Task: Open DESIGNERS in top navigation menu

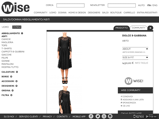Action: point(94,13)
